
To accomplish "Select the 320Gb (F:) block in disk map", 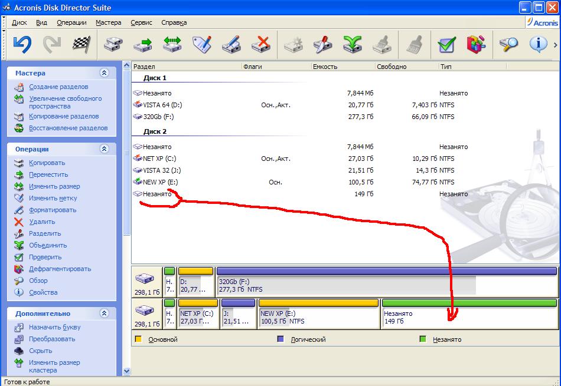I will 387,282.
